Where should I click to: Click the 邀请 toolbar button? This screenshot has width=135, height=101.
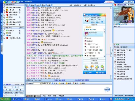[x=32, y=5]
